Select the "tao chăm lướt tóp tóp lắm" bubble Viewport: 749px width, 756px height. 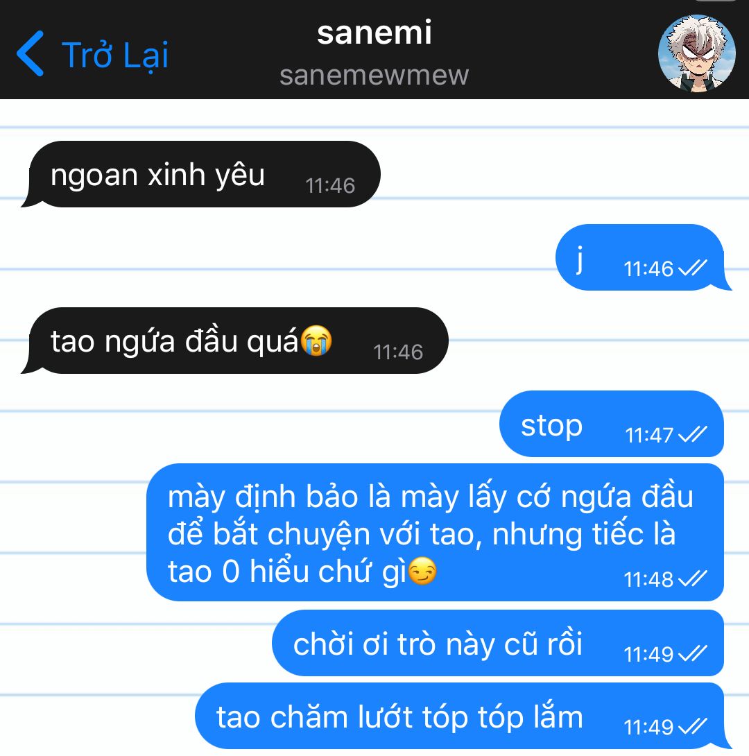(463, 716)
